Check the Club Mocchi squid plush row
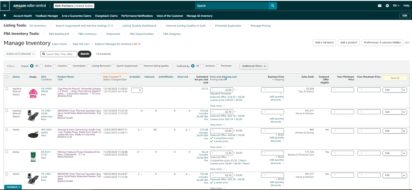This screenshot has height=190, width=412. 7,89
